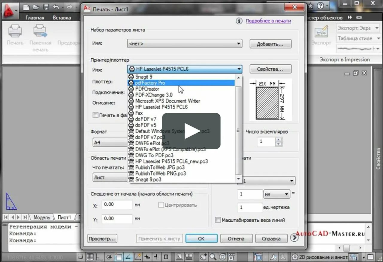Click the Пакетная печать ribbon icon

coord(40,31)
